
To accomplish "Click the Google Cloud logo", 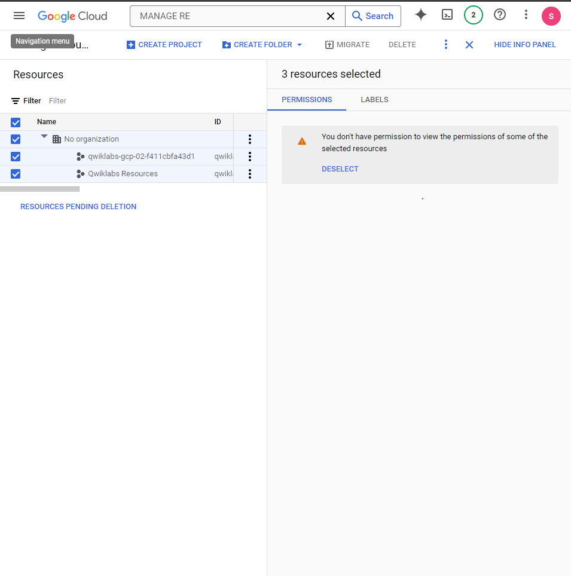I will point(72,16).
